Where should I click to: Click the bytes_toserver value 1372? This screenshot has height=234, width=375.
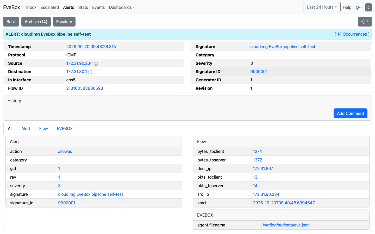pyautogui.click(x=258, y=160)
